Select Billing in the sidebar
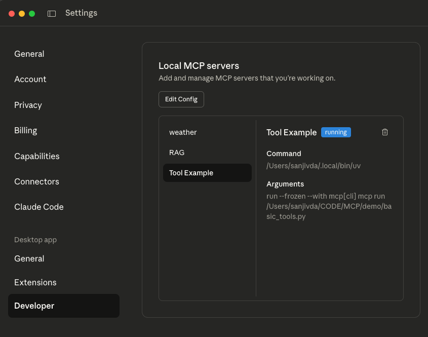The height and width of the screenshot is (337, 428). pos(26,131)
